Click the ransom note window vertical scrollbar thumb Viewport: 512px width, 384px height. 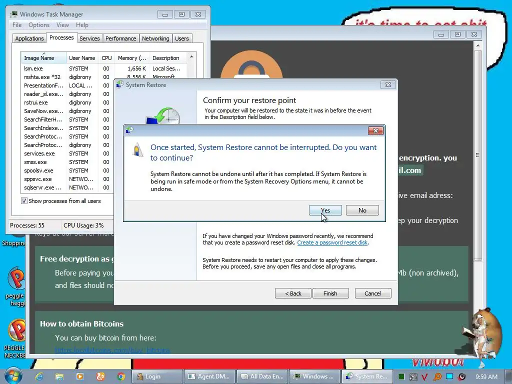(477, 155)
